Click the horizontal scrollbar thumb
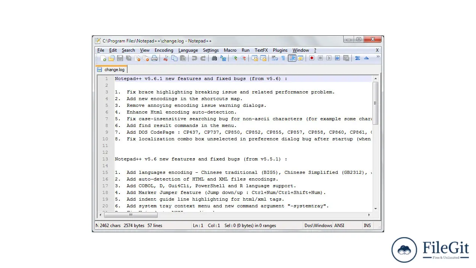476x268 pixels. [x=131, y=215]
